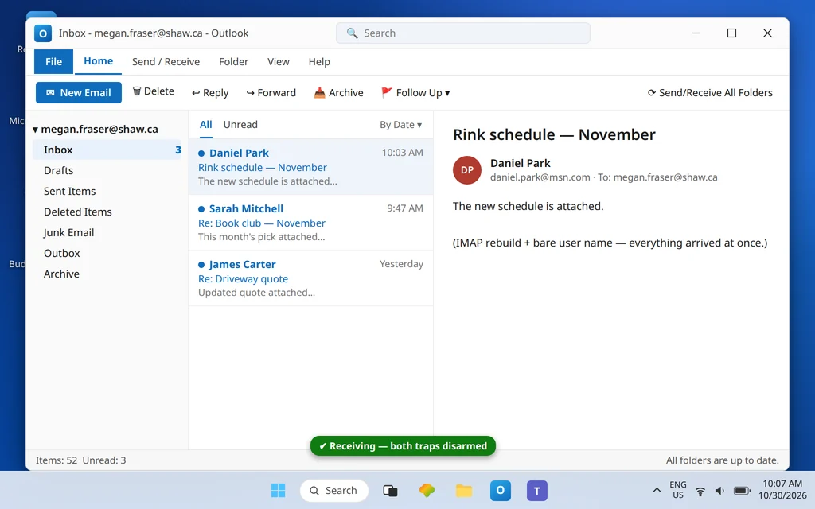Viewport: 815px width, 509px height.
Task: Click the Inbox unread count 3
Action: click(177, 150)
